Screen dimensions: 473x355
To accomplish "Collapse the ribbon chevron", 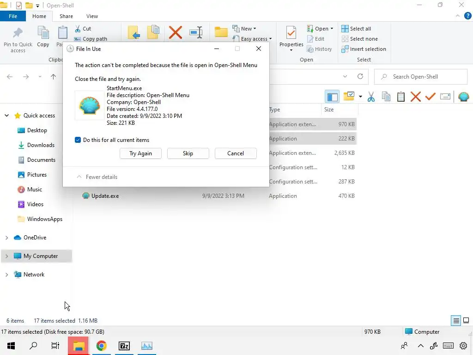I will 458,16.
